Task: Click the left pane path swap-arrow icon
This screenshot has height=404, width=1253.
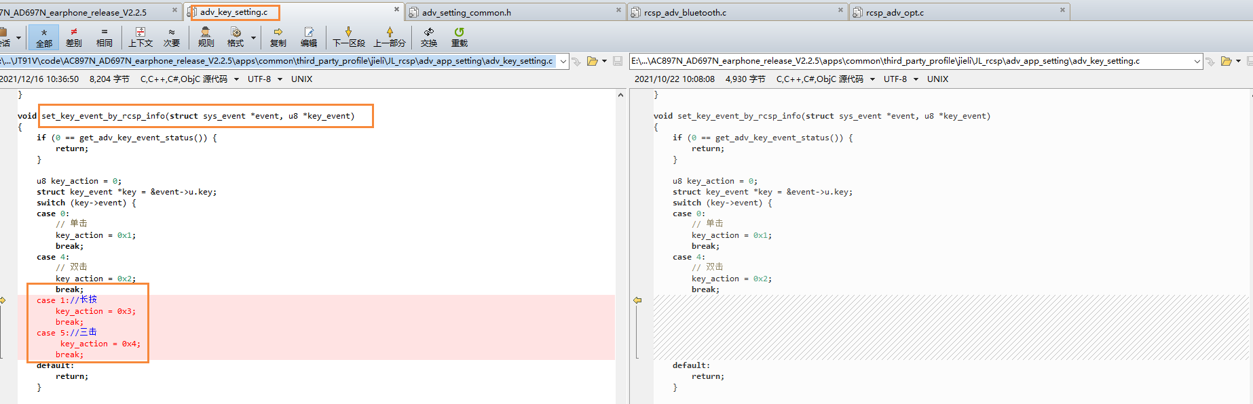Action: point(576,62)
